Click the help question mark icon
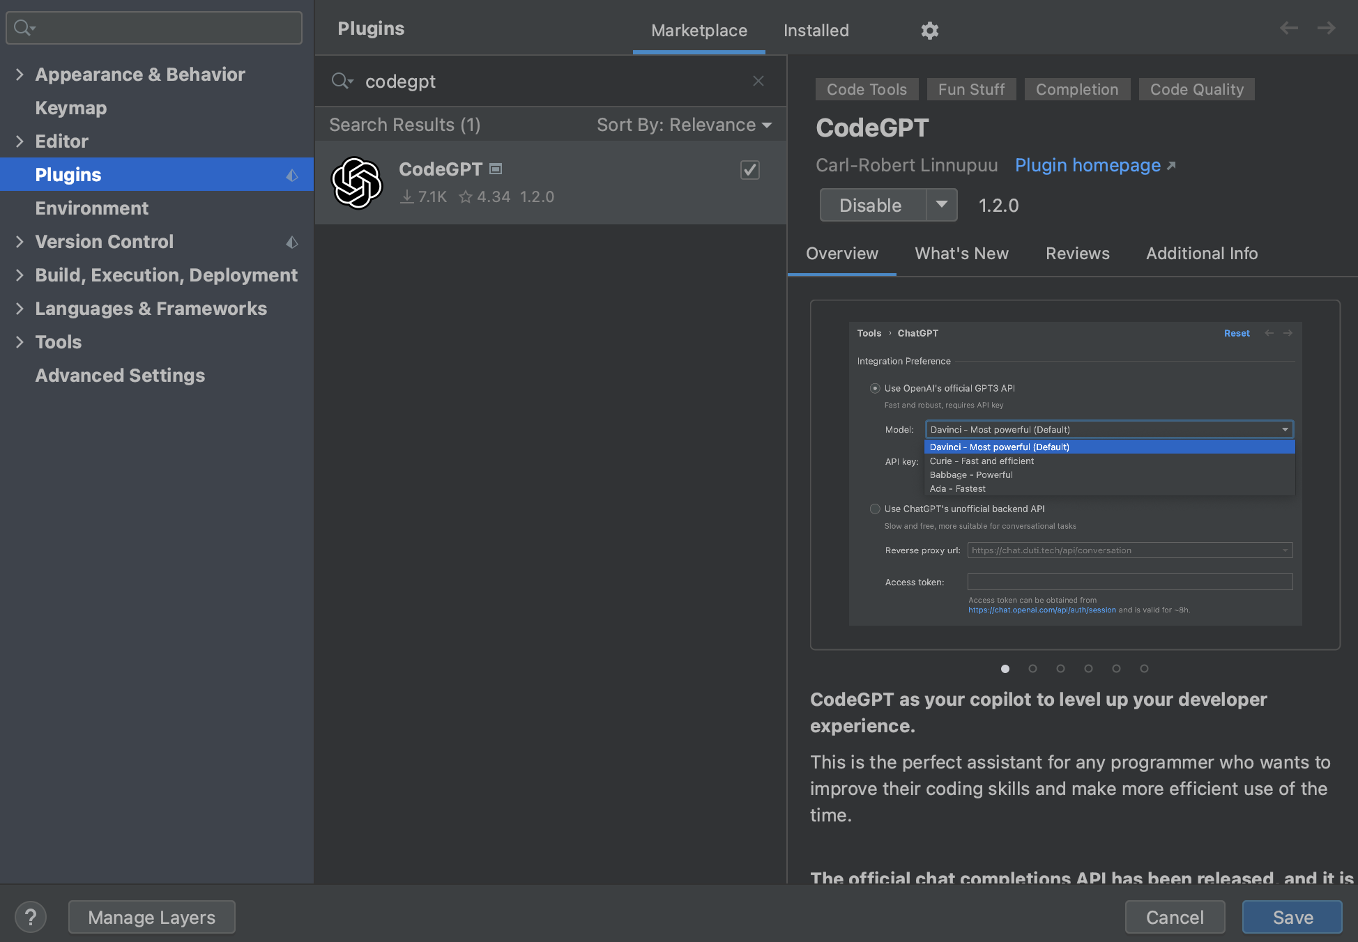This screenshot has width=1358, height=942. 30,917
